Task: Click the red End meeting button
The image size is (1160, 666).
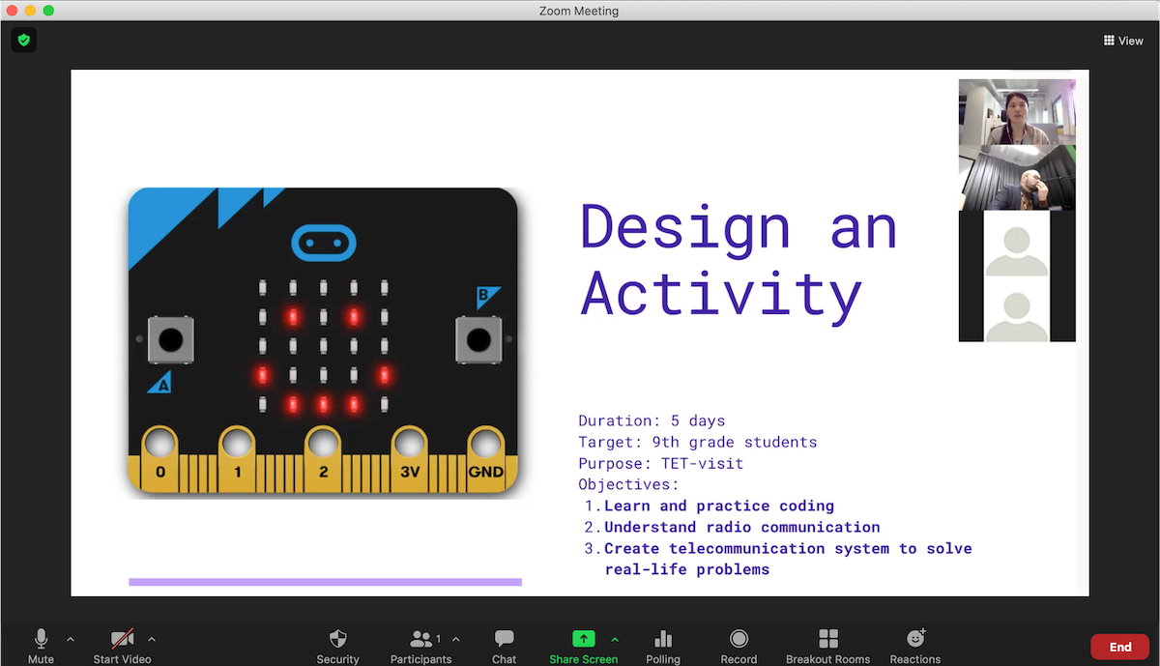Action: 1120,647
